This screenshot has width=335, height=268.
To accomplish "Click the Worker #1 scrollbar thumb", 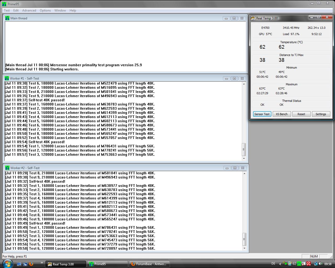I will [x=244, y=149].
